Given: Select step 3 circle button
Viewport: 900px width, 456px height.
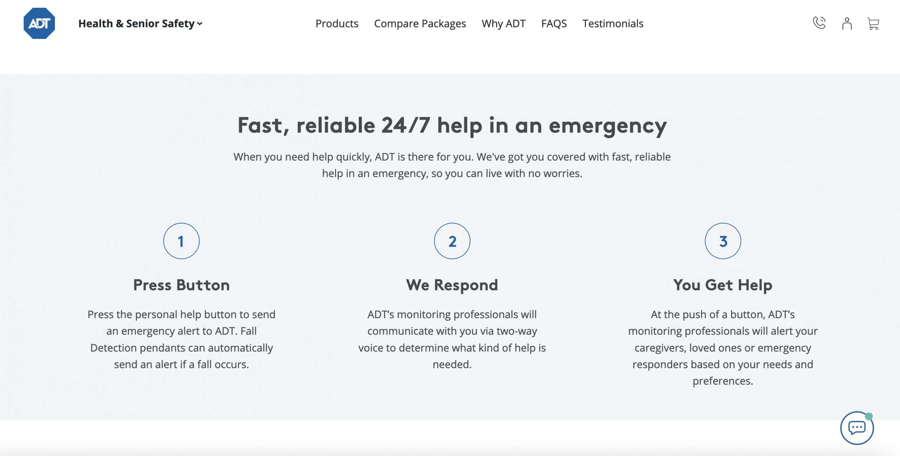Looking at the screenshot, I should tap(723, 241).
